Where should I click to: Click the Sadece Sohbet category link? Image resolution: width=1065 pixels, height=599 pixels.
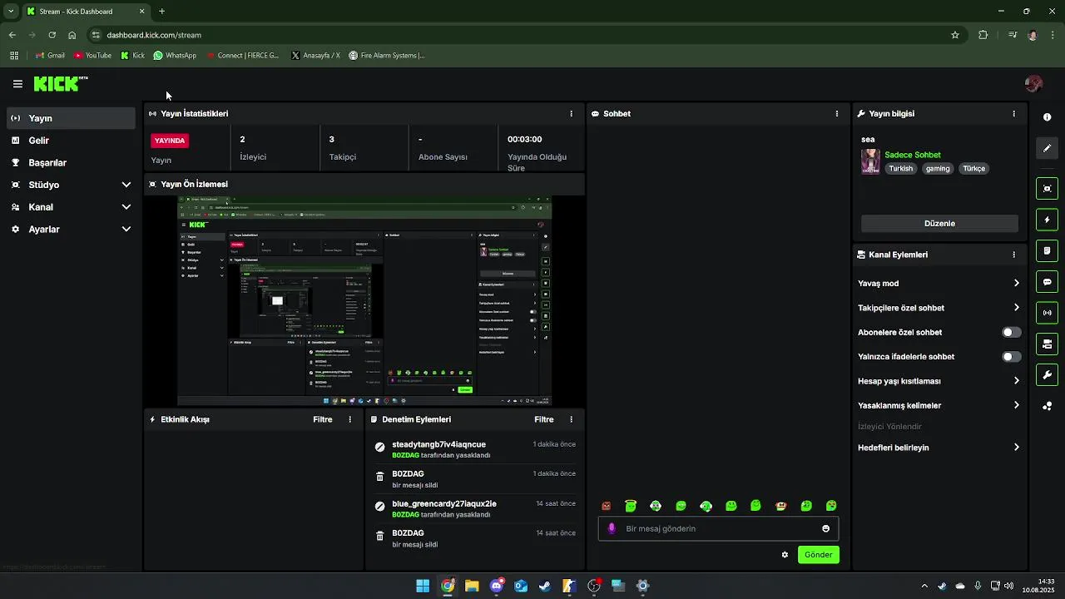click(913, 155)
